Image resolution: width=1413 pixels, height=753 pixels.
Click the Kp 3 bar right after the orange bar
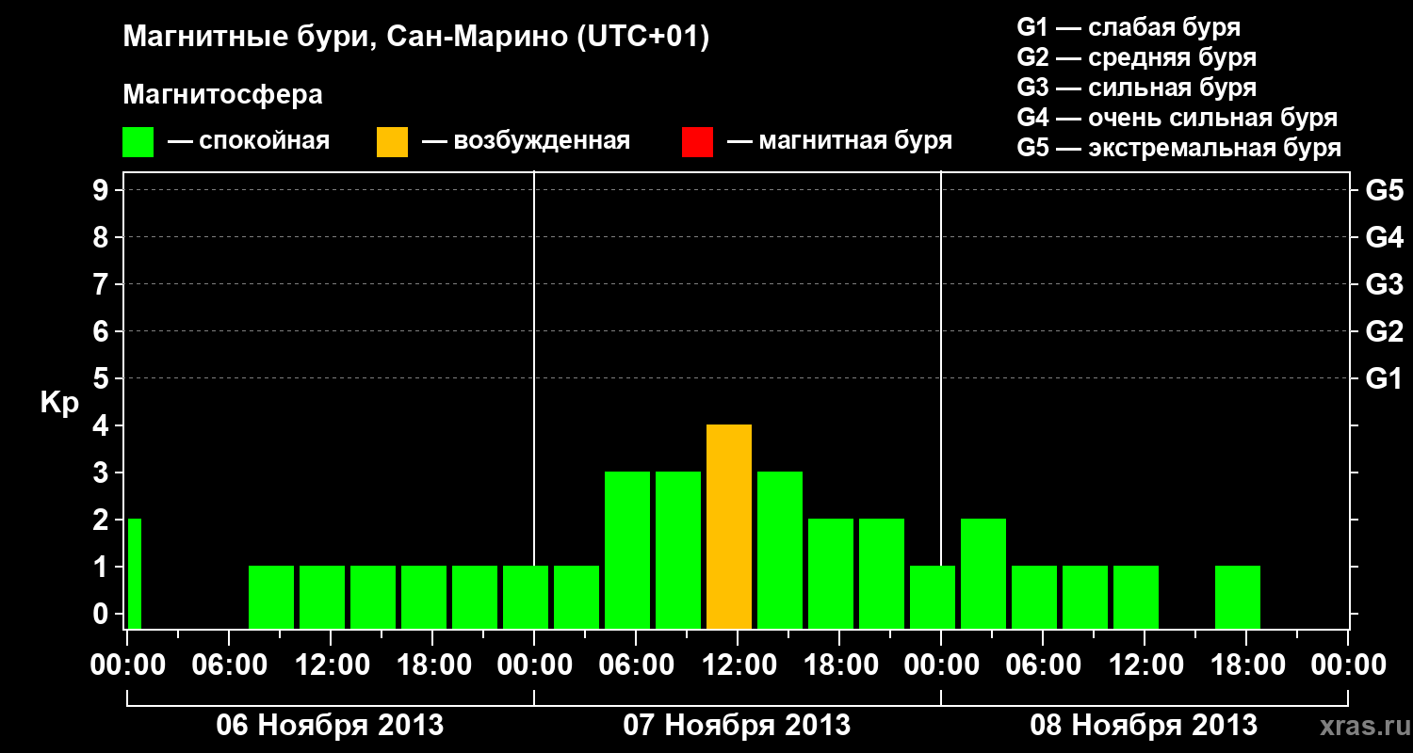[780, 551]
